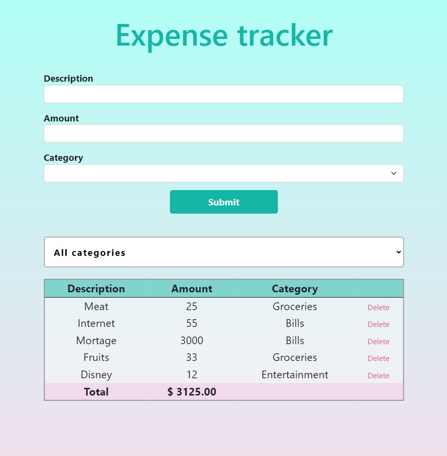Delete the Internet expense
This screenshot has width=447, height=456.
pyautogui.click(x=378, y=324)
